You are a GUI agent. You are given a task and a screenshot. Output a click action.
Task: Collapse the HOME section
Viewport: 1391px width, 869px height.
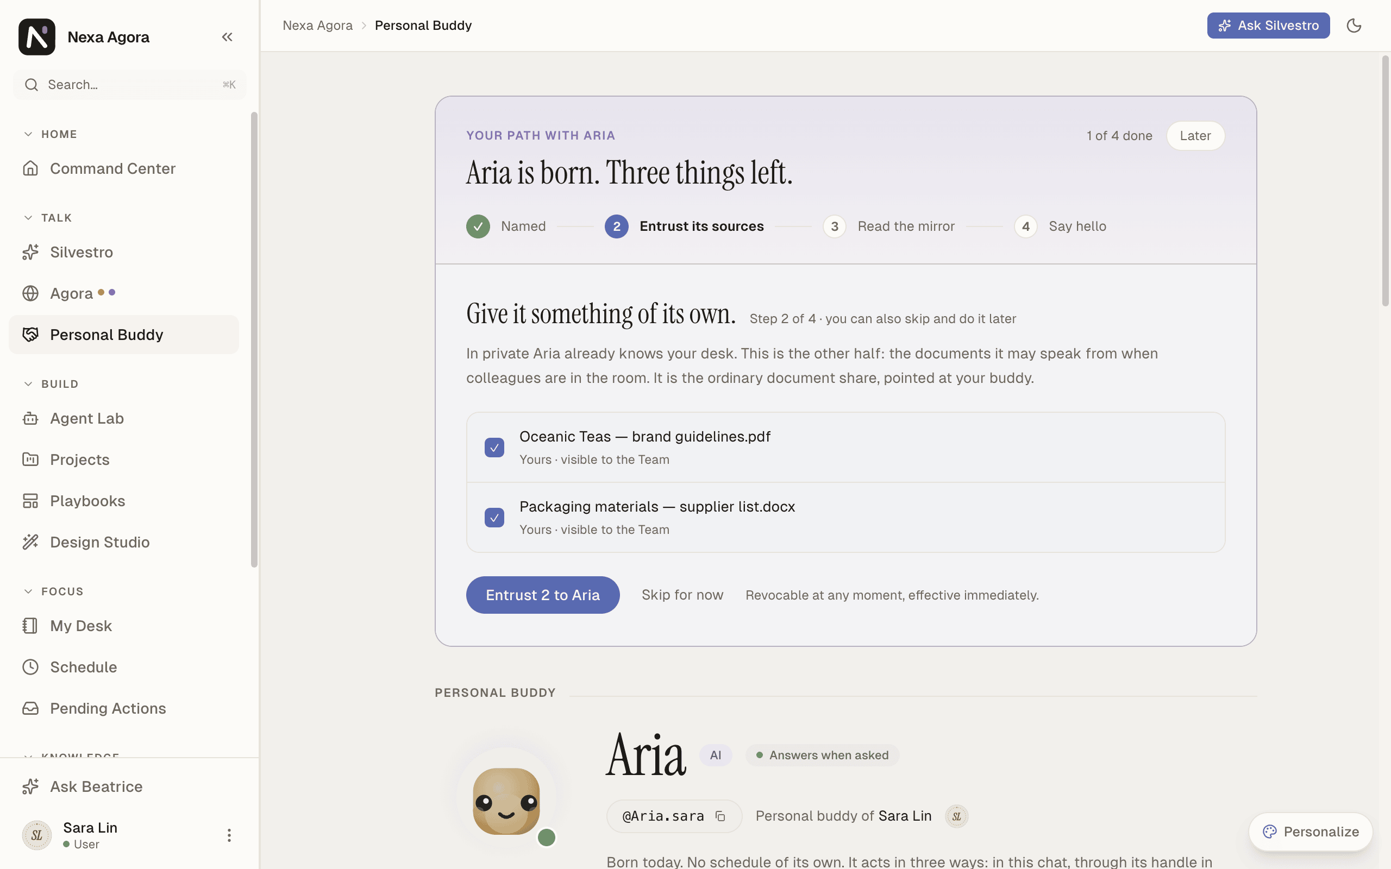(x=51, y=134)
